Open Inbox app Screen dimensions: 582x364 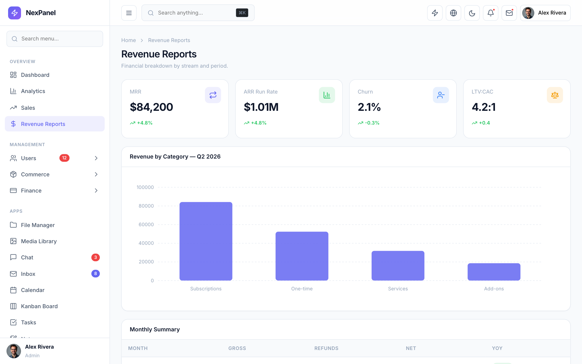pyautogui.click(x=55, y=274)
